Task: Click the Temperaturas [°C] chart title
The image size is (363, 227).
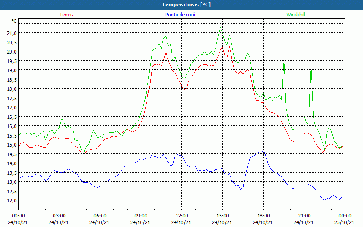Action: (x=186, y=5)
